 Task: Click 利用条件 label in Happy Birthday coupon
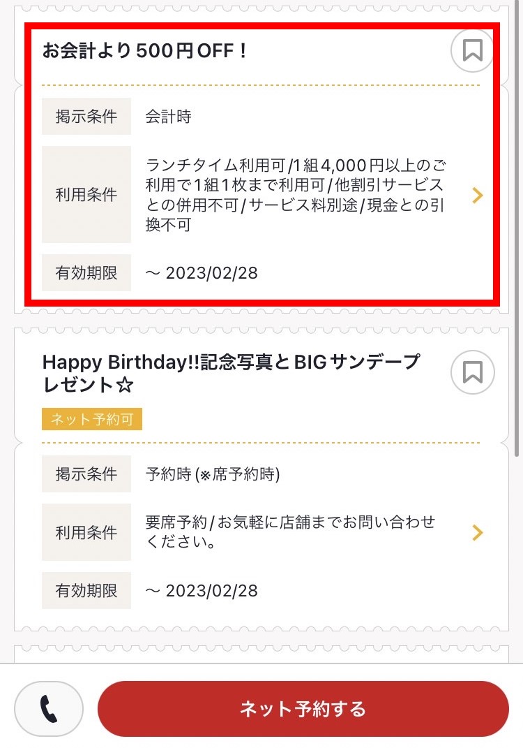click(86, 533)
